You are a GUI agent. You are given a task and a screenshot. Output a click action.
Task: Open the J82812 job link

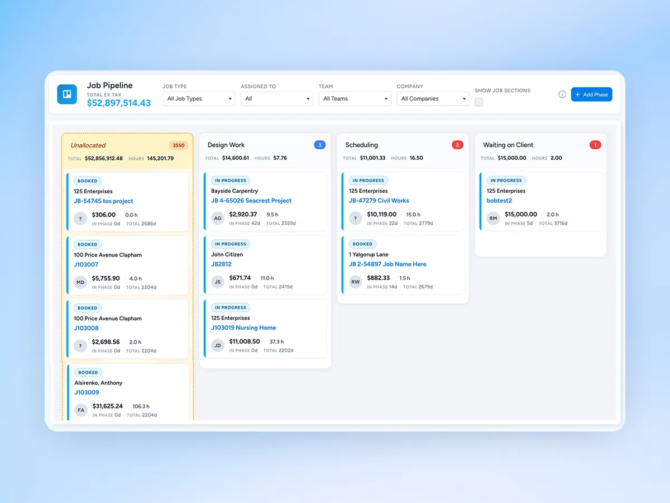click(x=221, y=264)
